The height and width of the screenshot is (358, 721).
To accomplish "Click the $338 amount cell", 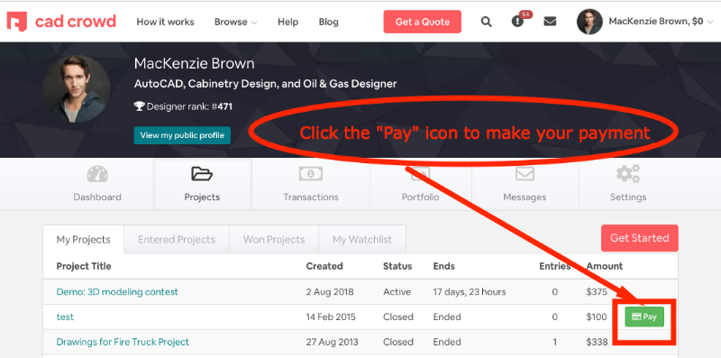I will coord(597,342).
